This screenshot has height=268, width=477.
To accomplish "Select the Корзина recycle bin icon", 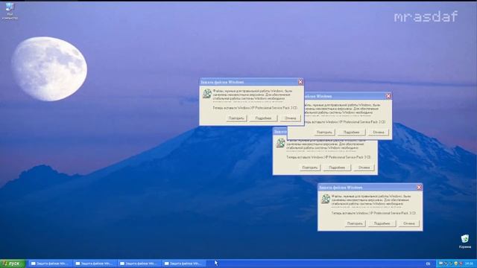I will click(465, 241).
